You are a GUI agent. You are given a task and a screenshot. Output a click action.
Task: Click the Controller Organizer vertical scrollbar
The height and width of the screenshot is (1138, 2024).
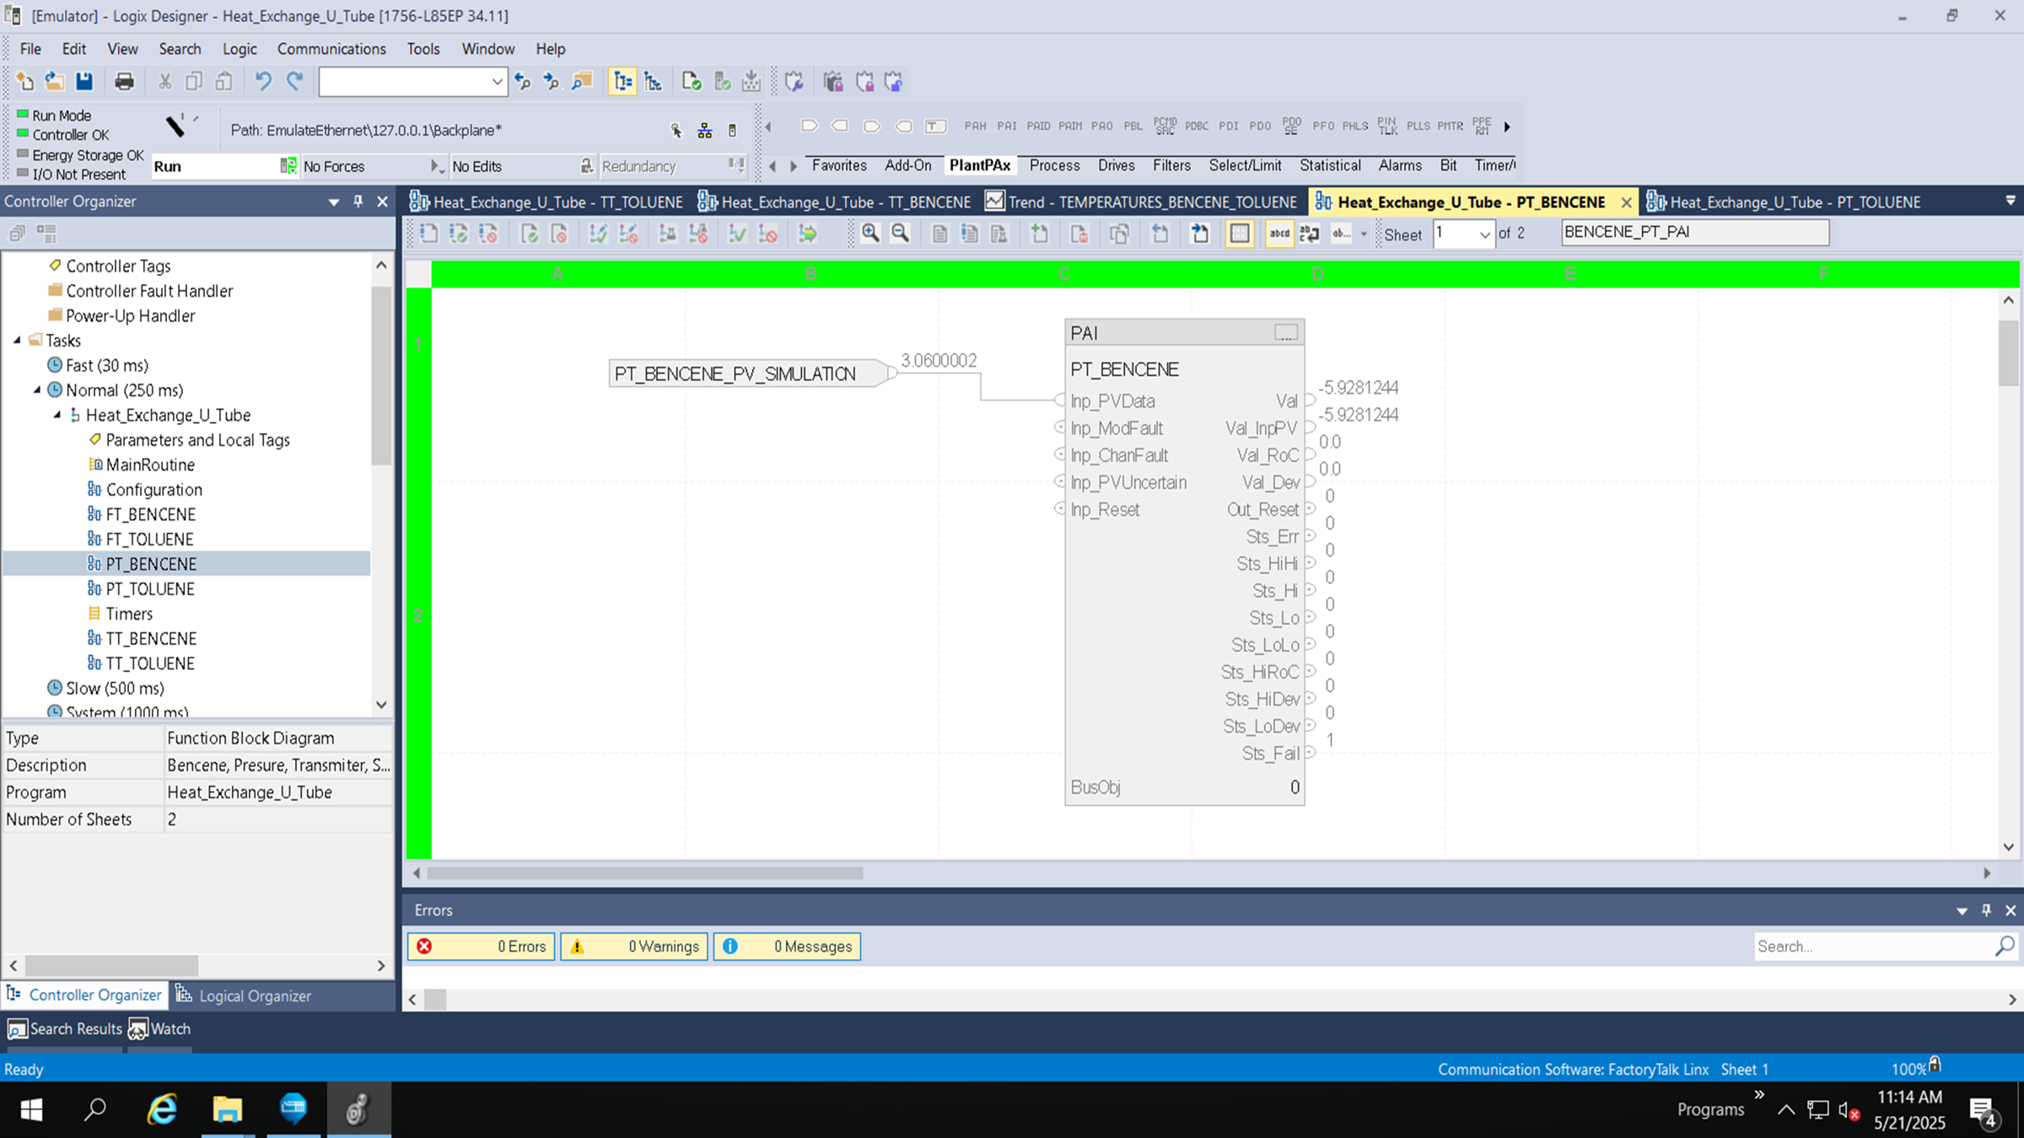click(x=381, y=375)
